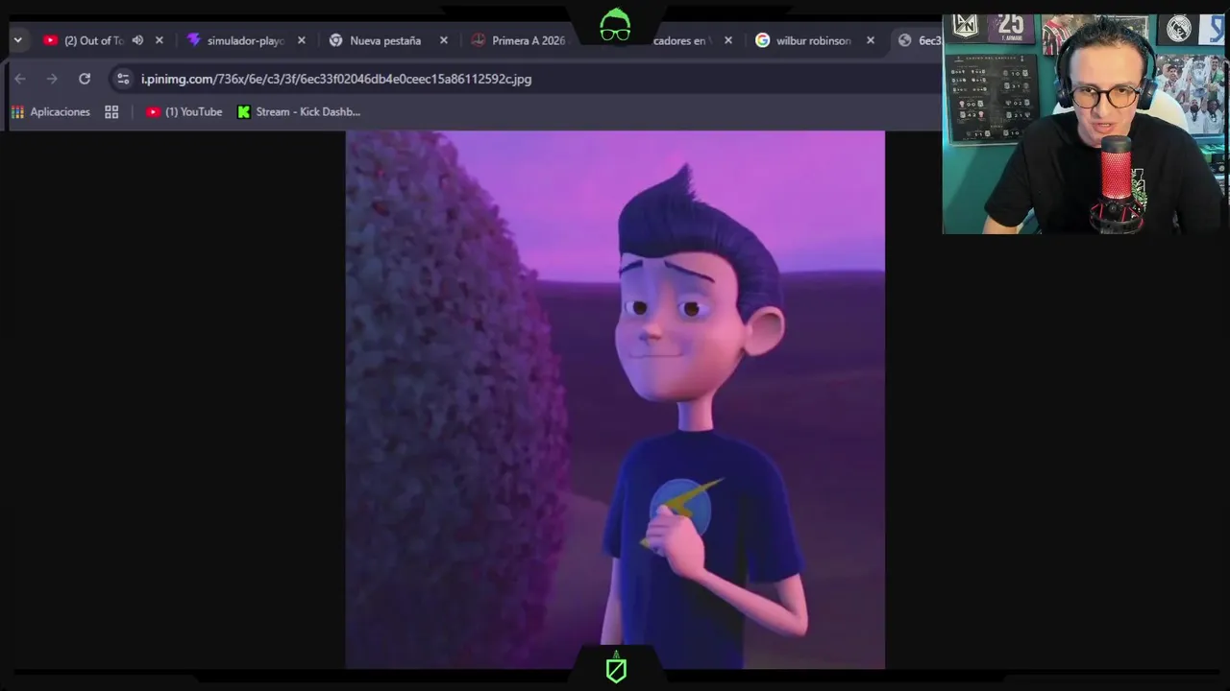This screenshot has width=1230, height=691.
Task: Open the tab groups grid icon
Action: coord(111,112)
